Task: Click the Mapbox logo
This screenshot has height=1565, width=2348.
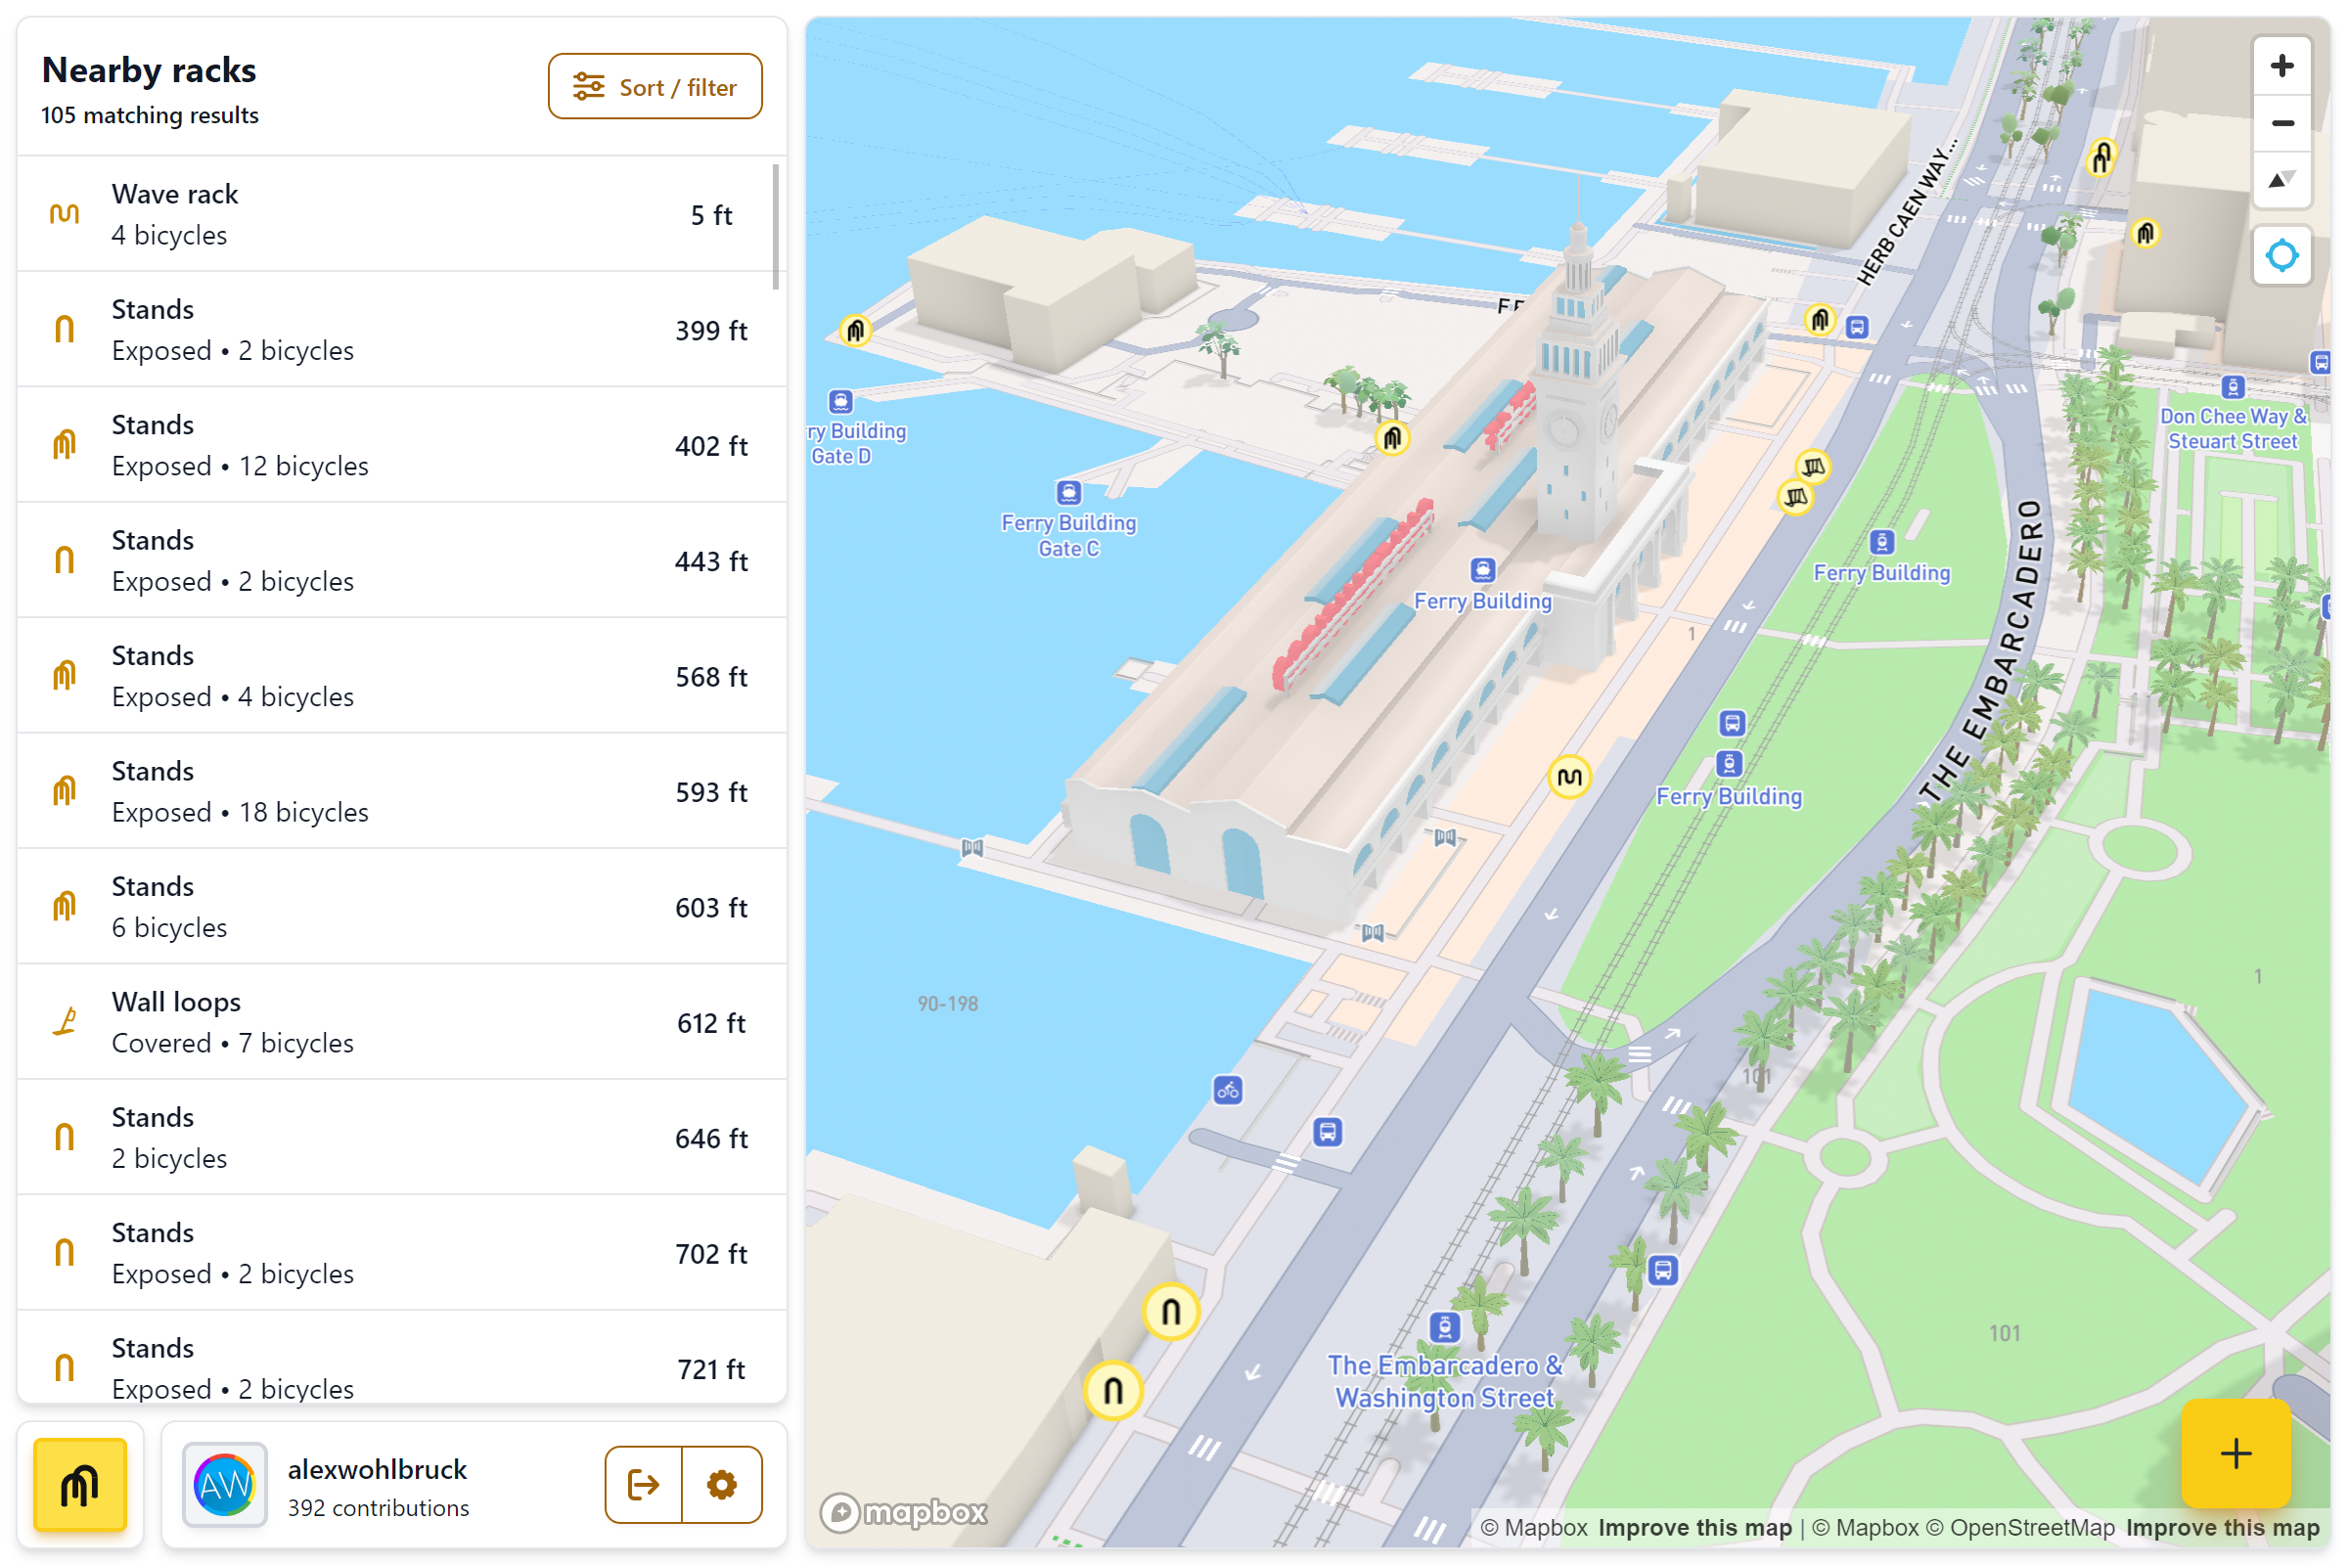Action: [x=903, y=1512]
